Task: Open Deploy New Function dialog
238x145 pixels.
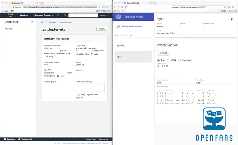Action: pos(132,26)
